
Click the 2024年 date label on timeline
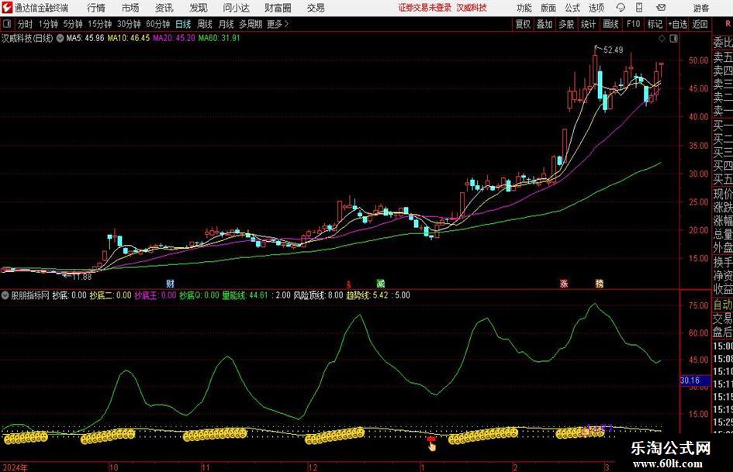pos(15,467)
